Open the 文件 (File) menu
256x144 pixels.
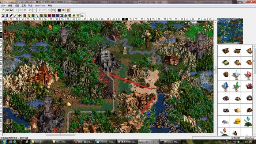click(x=3, y=5)
